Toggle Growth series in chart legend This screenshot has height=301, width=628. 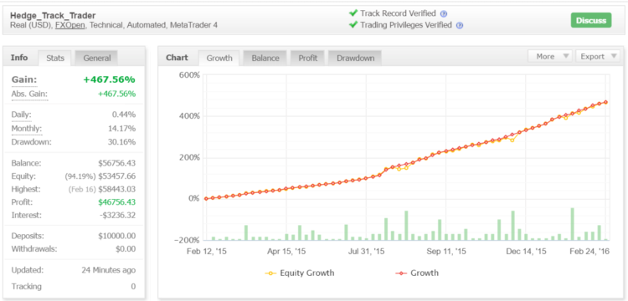point(417,273)
